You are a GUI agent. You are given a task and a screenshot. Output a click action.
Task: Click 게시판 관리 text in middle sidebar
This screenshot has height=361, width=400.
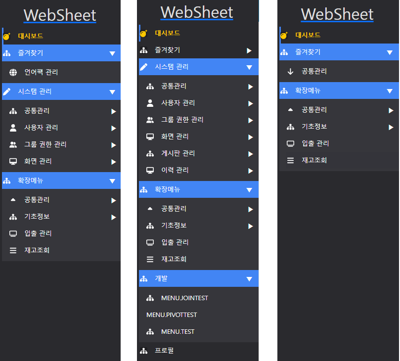click(178, 153)
